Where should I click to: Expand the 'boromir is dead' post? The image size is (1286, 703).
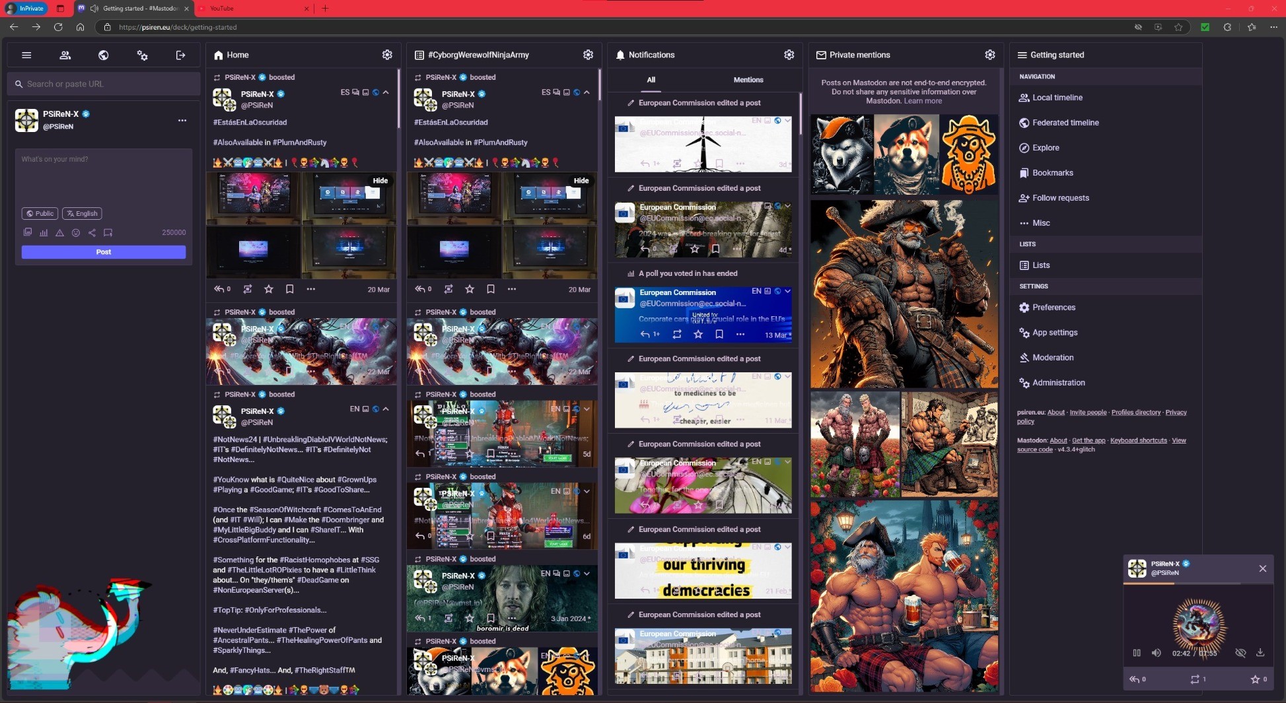[x=587, y=574]
